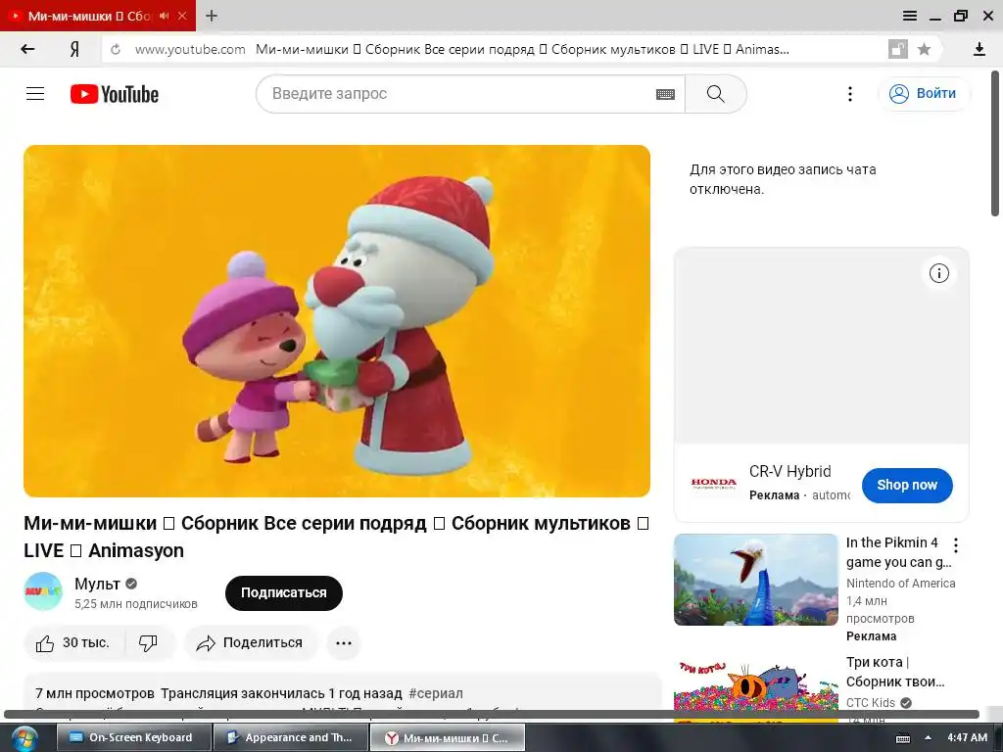Screen dimensions: 1003x752
Task: Open the Yandex browser main menu icon
Action: [910, 16]
